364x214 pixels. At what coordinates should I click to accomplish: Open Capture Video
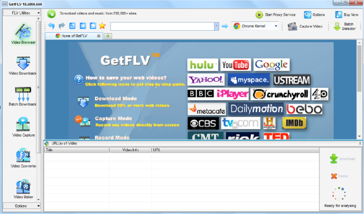(305, 26)
